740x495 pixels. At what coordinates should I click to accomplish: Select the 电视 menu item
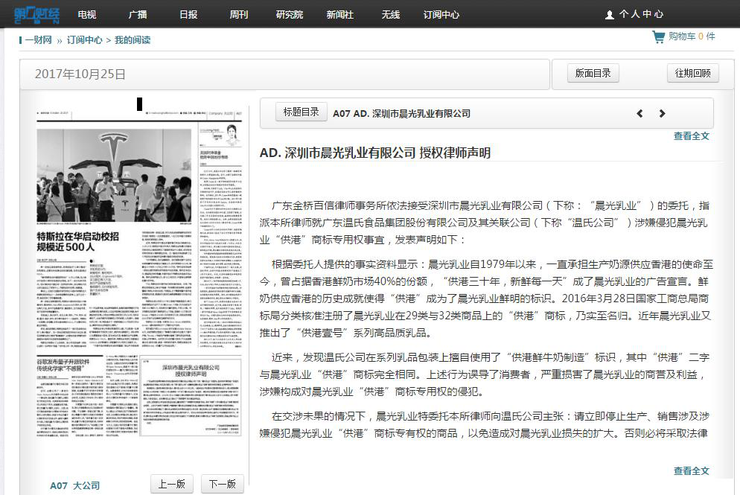tap(87, 14)
